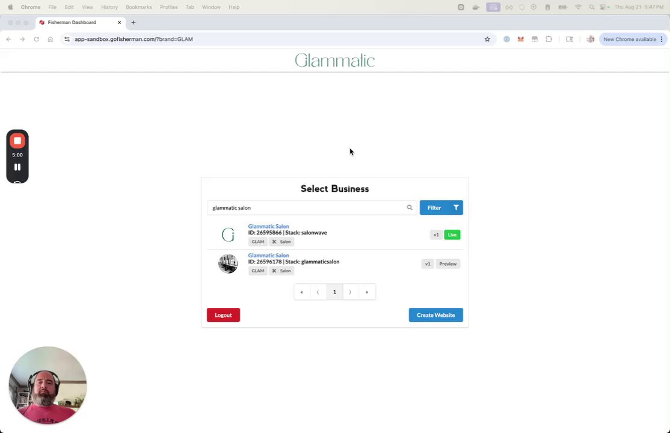Stop the screen recording
The image size is (670, 433).
pos(17,141)
